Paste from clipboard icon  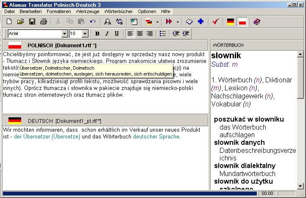pos(81,22)
